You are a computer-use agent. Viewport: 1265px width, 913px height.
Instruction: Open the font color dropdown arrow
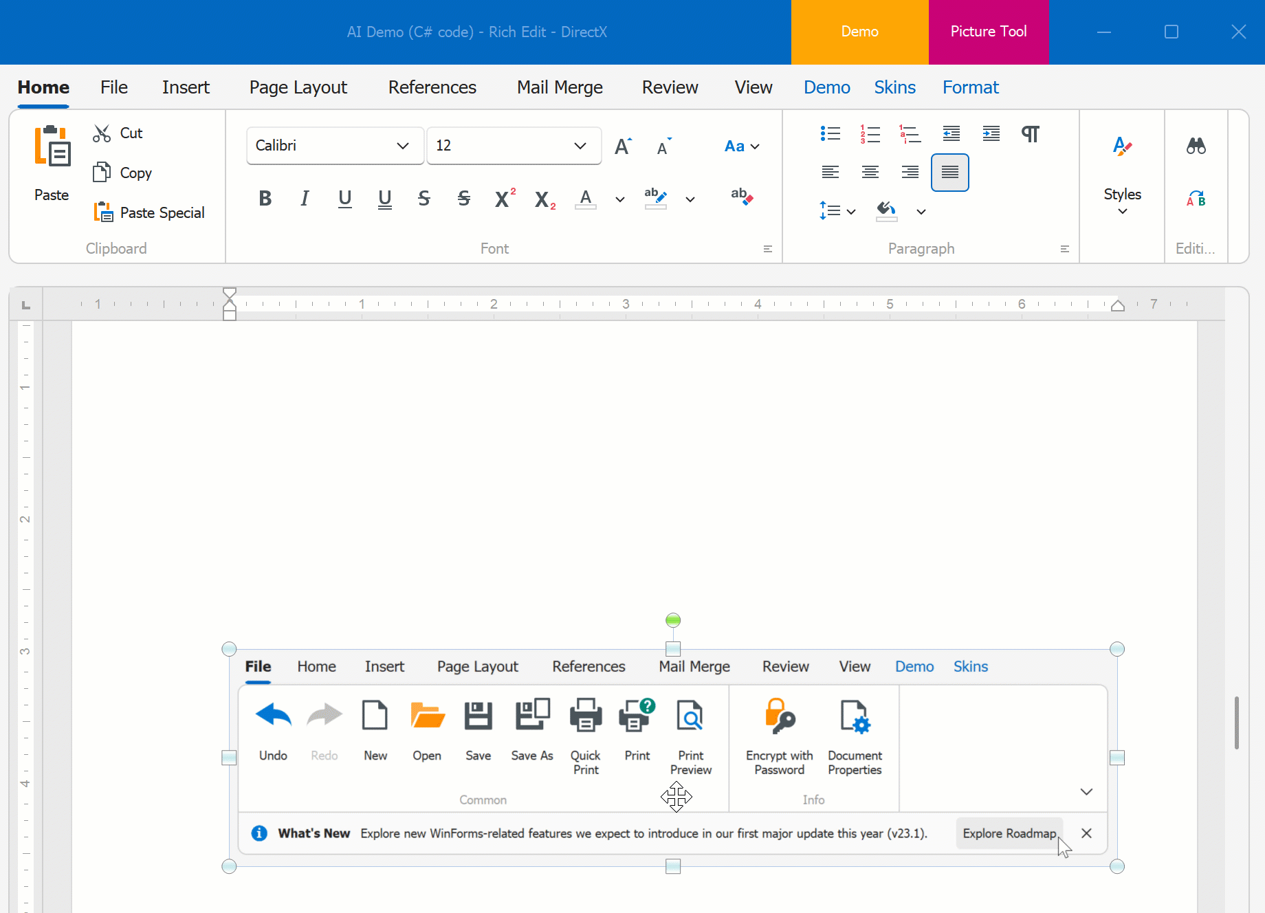[x=619, y=199]
